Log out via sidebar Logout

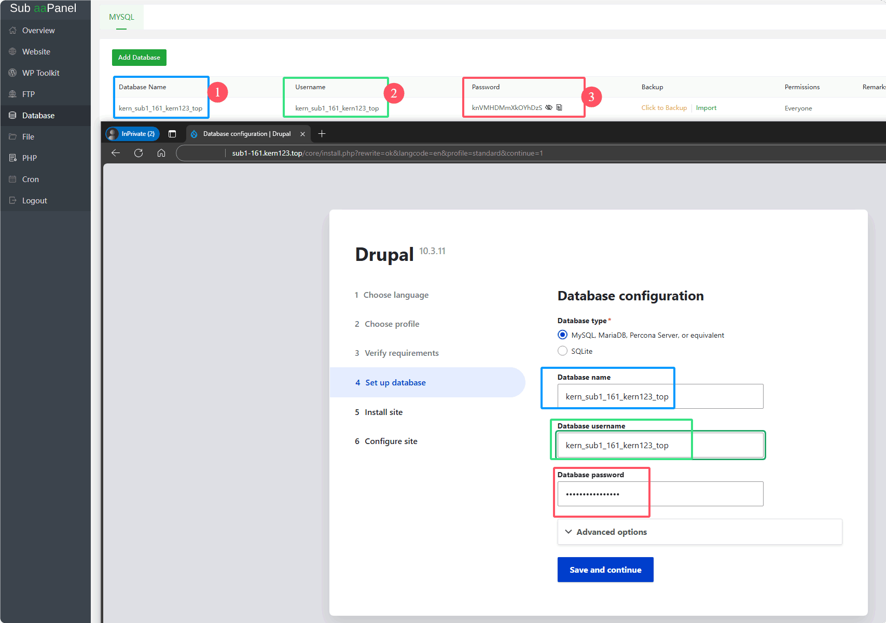(45, 201)
